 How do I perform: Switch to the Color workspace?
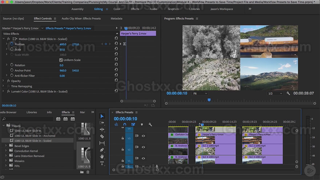pos(117,9)
